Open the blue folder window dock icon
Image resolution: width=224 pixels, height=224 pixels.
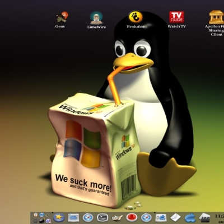(x=73, y=217)
